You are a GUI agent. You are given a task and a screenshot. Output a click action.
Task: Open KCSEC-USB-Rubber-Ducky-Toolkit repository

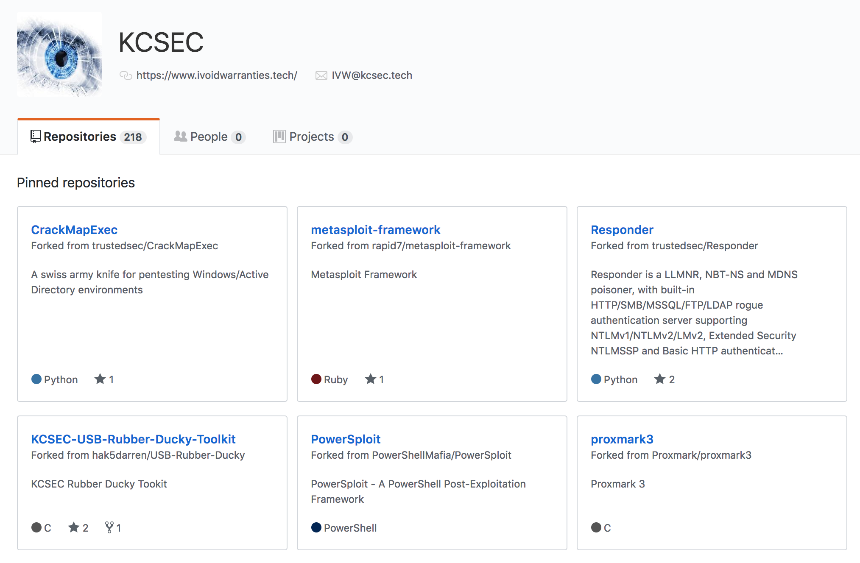coord(133,439)
